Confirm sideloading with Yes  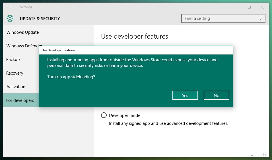click(185, 95)
